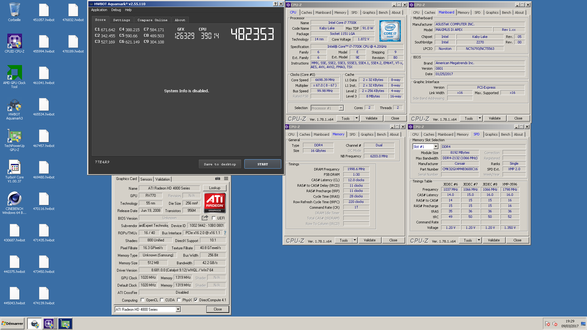This screenshot has width=587, height=330.
Task: Toggle the UEFI checkbox in GPU-Z
Action: click(x=214, y=218)
